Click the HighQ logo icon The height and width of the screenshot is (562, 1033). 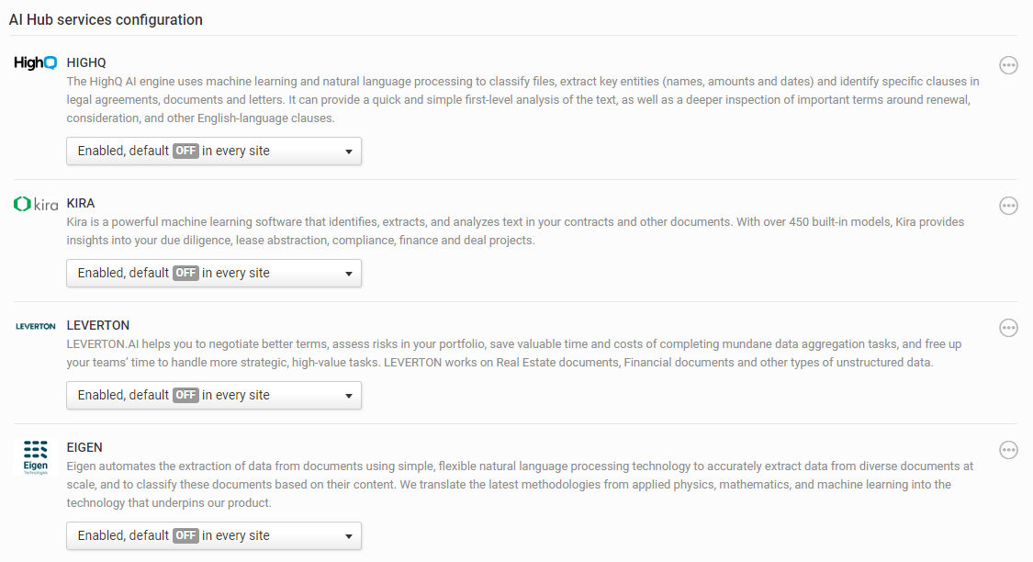point(36,62)
